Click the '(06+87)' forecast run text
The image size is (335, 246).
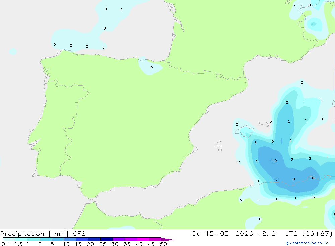[318, 234]
